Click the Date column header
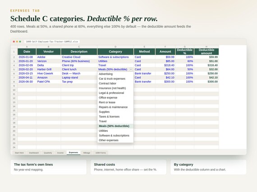 [x=27, y=52]
